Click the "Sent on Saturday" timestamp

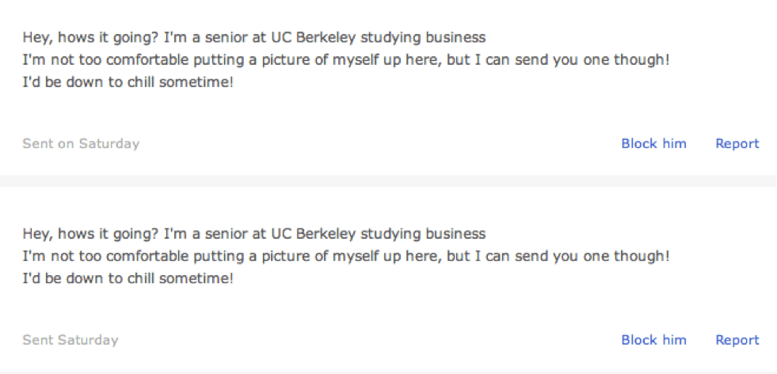pyautogui.click(x=81, y=143)
